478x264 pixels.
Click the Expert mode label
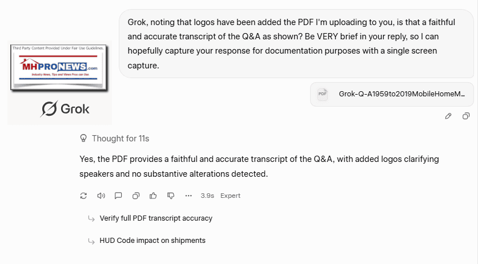231,196
